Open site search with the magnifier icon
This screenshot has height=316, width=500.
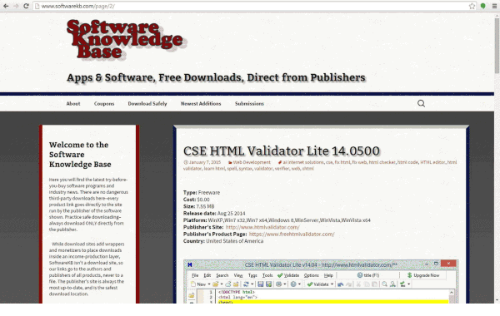(x=421, y=103)
